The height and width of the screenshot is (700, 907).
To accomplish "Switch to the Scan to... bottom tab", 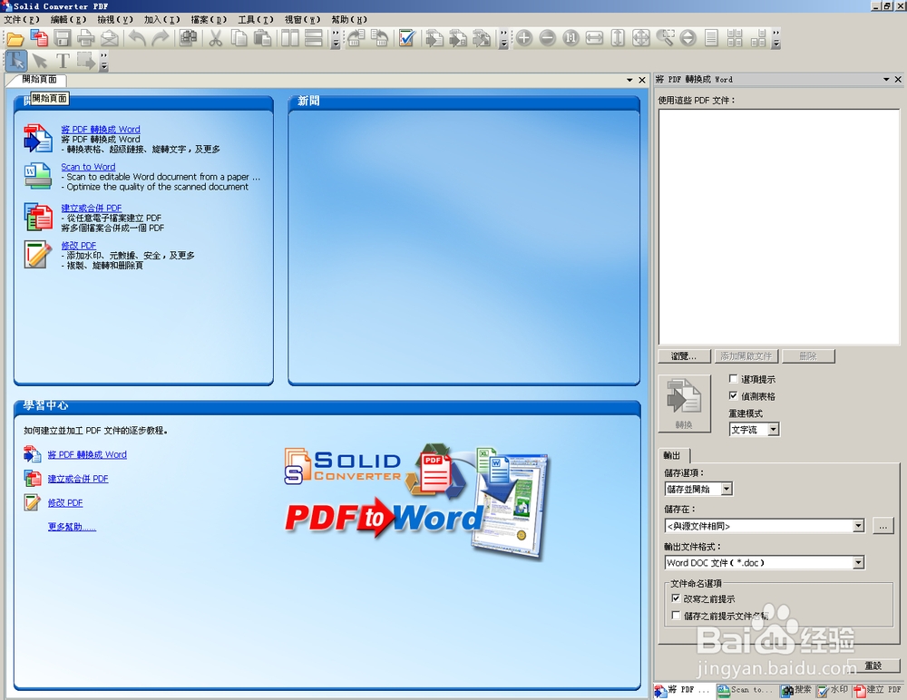I will click(x=746, y=690).
